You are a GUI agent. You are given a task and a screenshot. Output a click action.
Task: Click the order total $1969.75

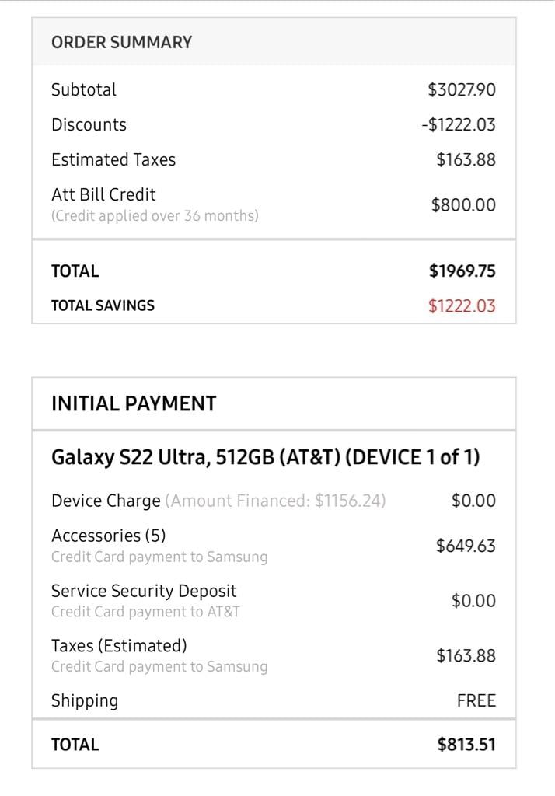point(462,271)
